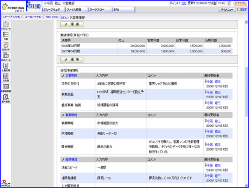Select the 2008年04月期 row
Image resolution: width=249 pixels, height=188 pixels.
click(146, 46)
